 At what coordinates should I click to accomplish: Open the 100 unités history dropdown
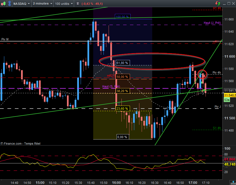pos(64,4)
